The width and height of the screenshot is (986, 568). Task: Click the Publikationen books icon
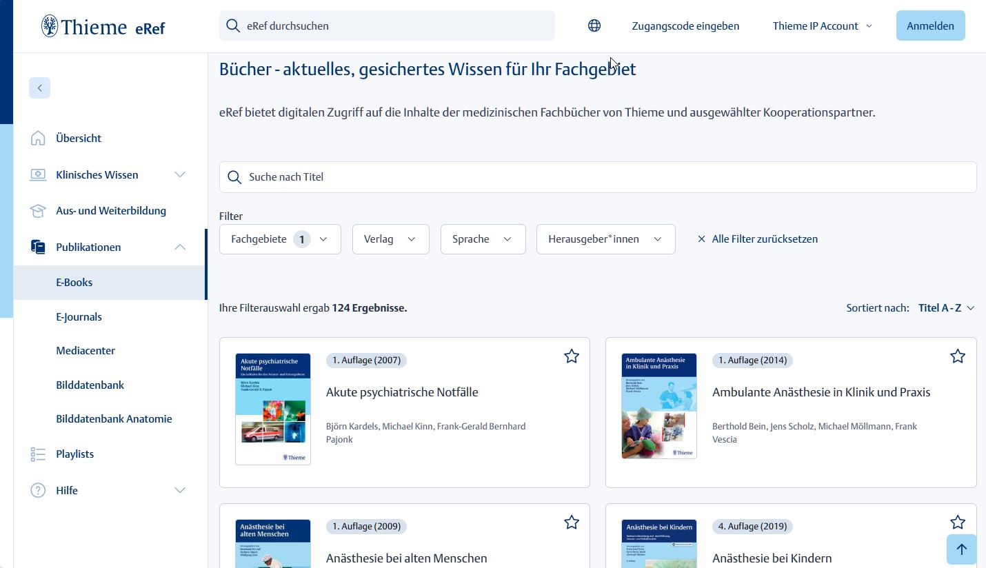point(38,247)
